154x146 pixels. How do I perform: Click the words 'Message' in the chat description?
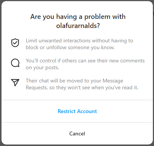(x=113, y=81)
